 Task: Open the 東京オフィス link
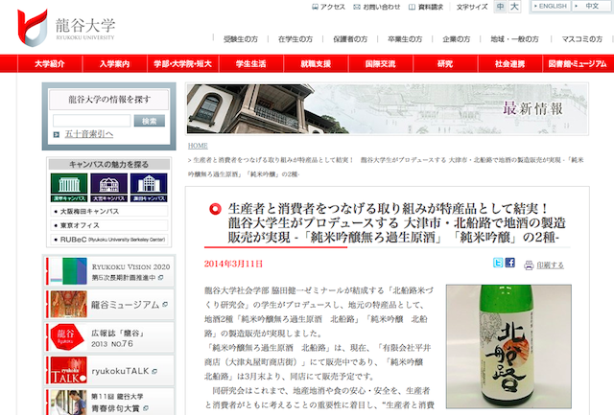(108, 225)
